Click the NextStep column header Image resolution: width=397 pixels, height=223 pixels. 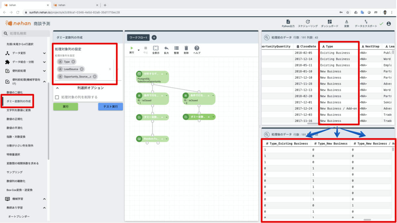[x=370, y=47]
